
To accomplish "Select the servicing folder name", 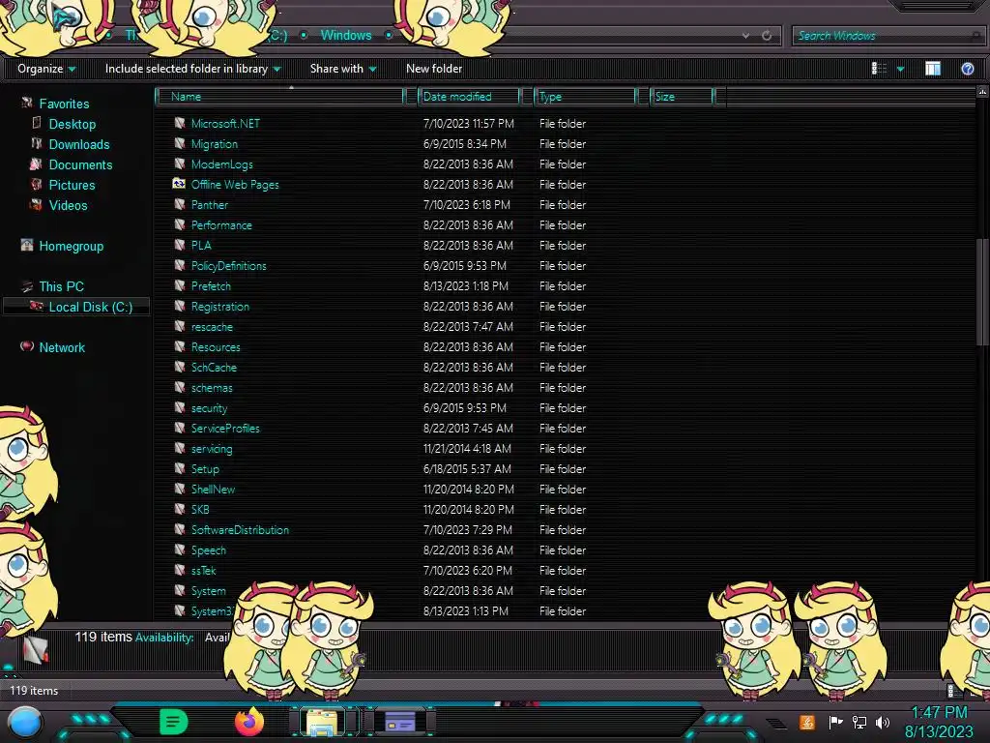I will [x=212, y=449].
